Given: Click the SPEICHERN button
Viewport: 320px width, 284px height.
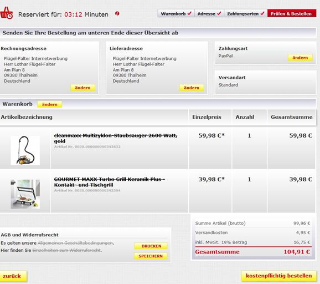Looking at the screenshot, I should pyautogui.click(x=151, y=256).
